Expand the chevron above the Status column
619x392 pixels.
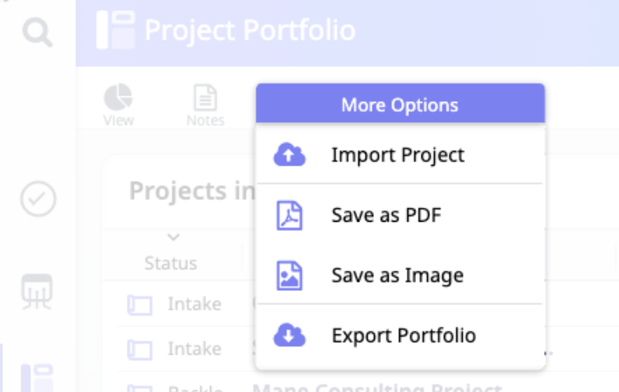click(x=173, y=236)
